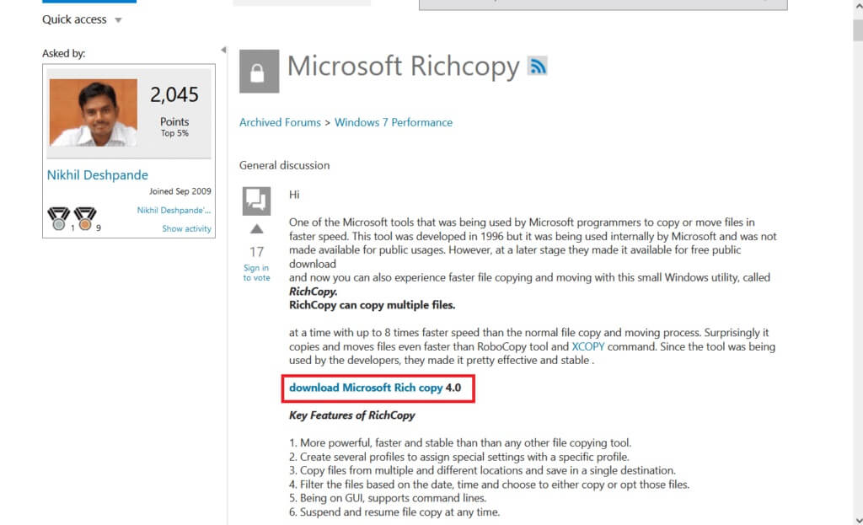863x525 pixels.
Task: Open the XCOPY command link
Action: (x=587, y=346)
